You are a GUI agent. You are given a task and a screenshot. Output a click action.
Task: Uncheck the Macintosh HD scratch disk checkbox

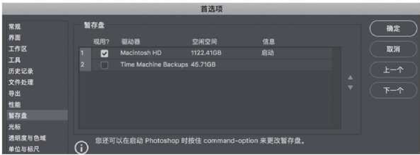click(104, 54)
